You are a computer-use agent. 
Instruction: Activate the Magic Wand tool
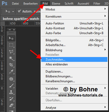[11, 58]
